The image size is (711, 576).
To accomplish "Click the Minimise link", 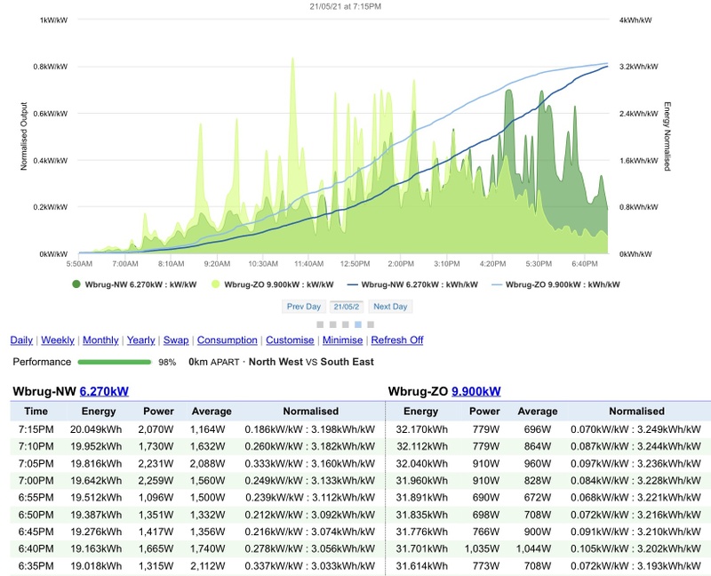I will 342,340.
